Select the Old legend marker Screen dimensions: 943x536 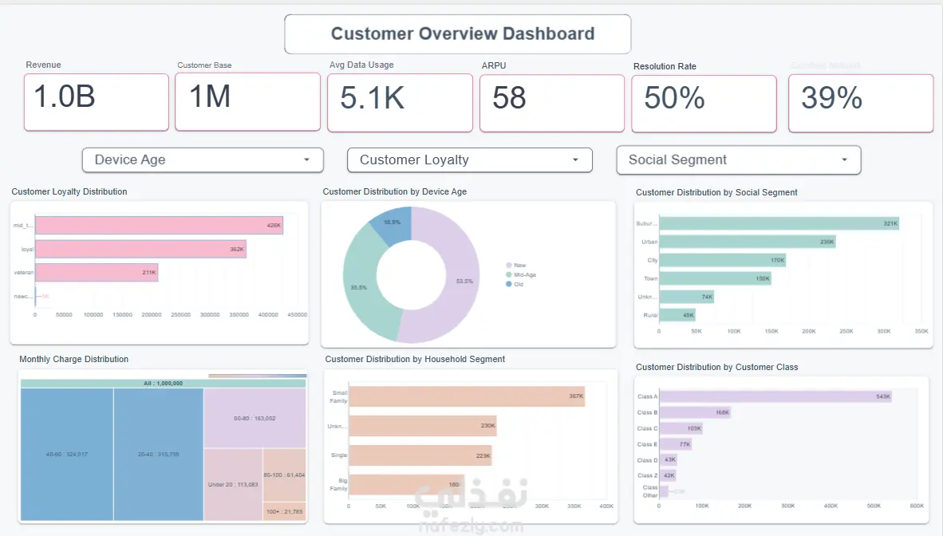click(x=509, y=285)
